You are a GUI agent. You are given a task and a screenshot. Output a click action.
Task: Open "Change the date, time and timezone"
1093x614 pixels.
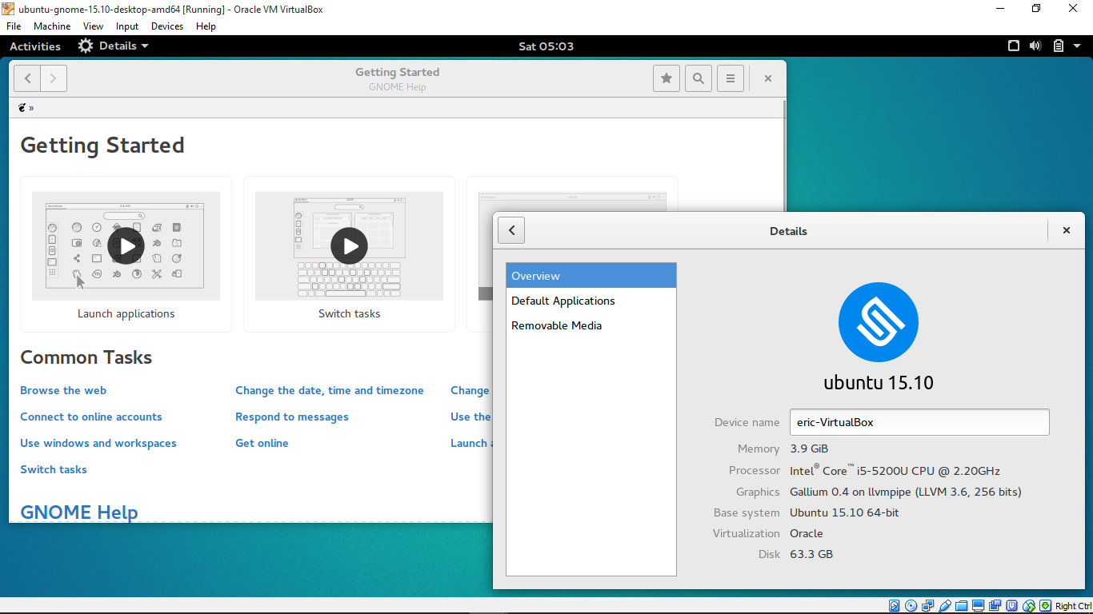329,390
